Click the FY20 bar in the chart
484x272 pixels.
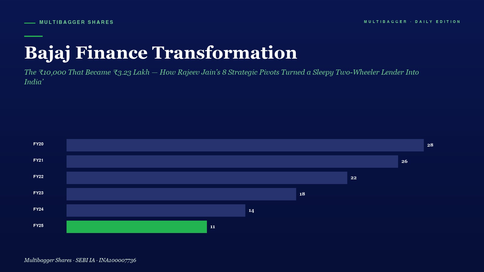pos(245,145)
